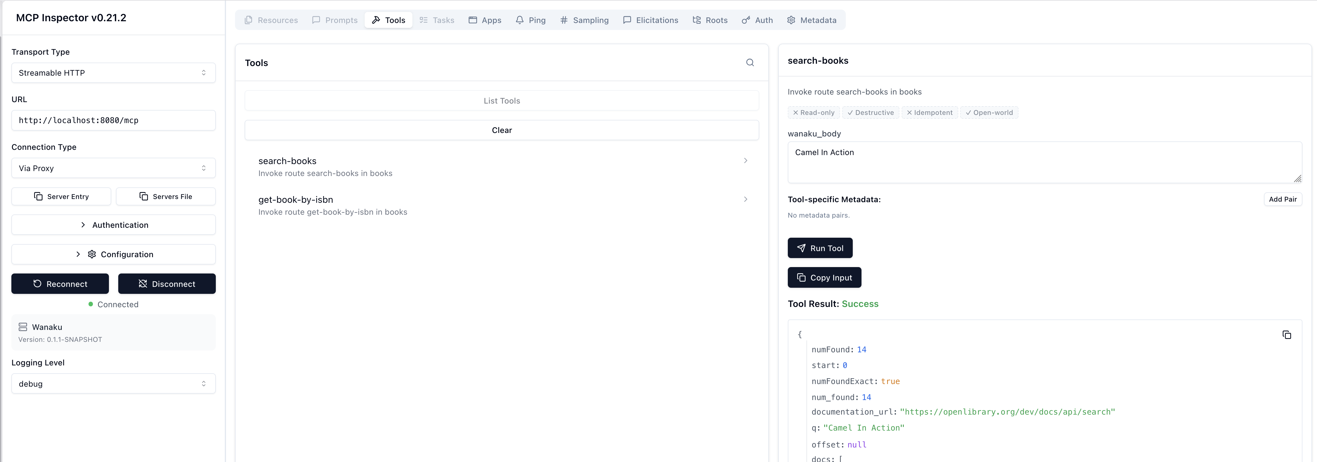Screen dimensions: 1317x462
Task: Click the unplug icon on Disconnect
Action: 143,284
